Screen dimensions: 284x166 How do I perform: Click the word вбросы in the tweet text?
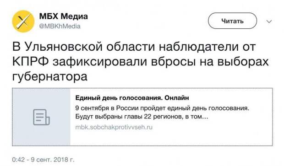click(x=173, y=62)
